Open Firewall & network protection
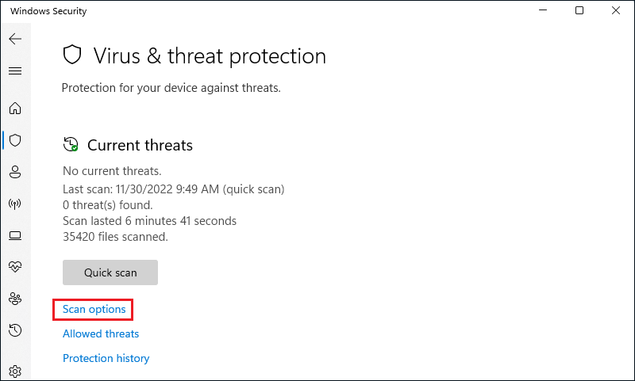 click(x=15, y=204)
